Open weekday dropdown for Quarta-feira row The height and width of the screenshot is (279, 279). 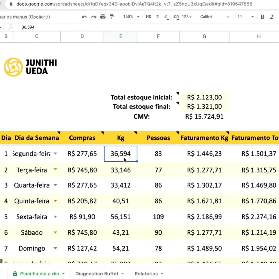tap(55, 185)
